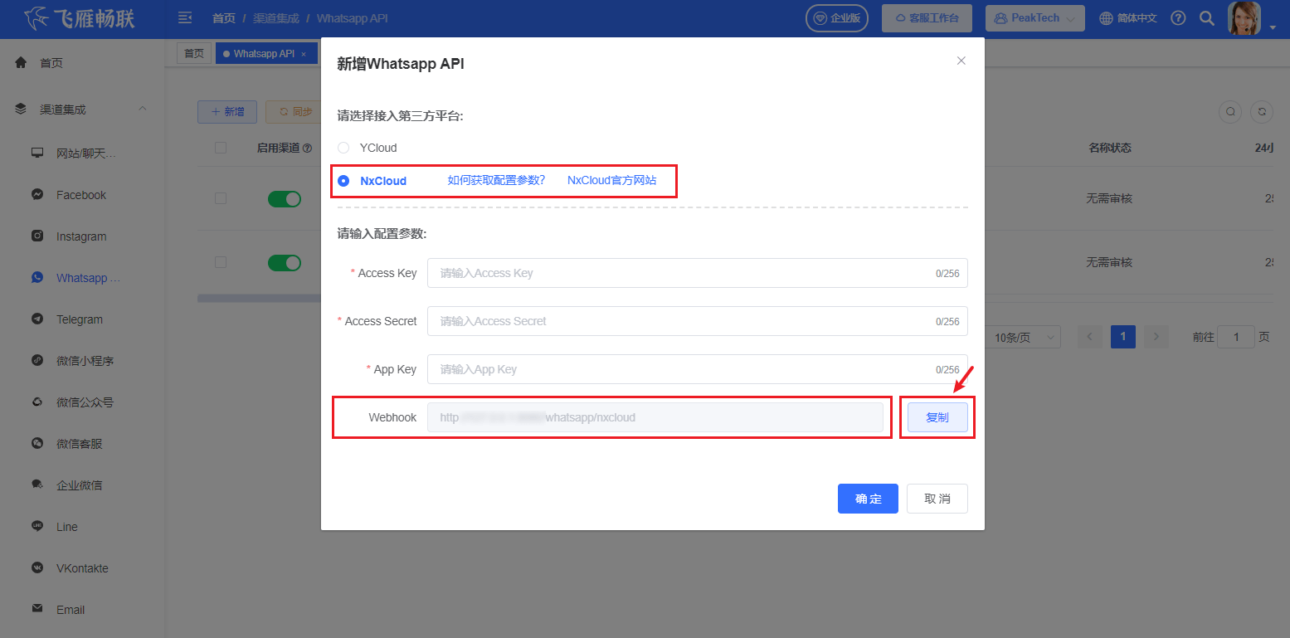Open the 10条/页 page size dropdown
1290x638 pixels.
[x=1025, y=337]
